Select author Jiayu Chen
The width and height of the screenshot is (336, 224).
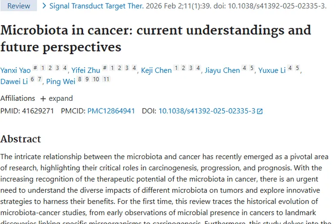(222, 70)
